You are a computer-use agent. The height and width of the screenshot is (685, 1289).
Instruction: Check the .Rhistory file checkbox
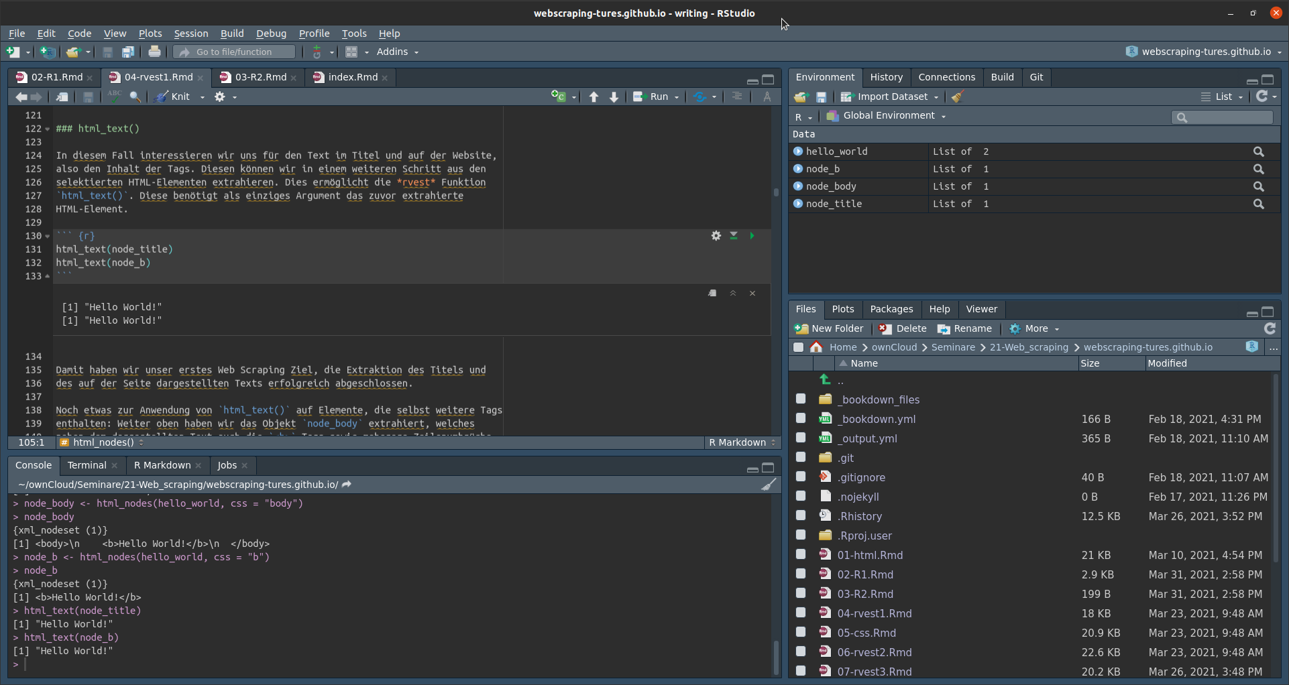point(801,515)
